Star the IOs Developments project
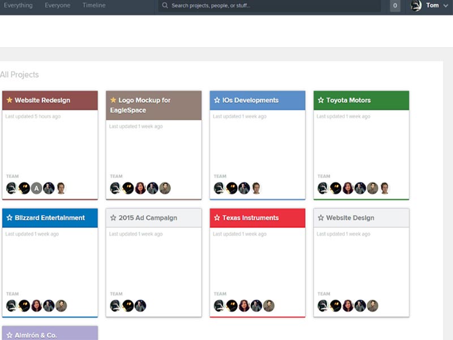The image size is (453, 340). pyautogui.click(x=217, y=100)
